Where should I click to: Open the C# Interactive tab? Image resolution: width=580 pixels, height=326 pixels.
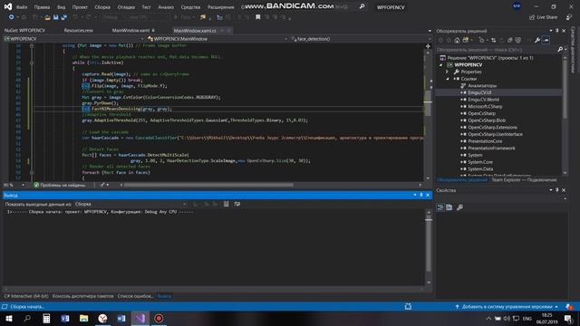(26, 296)
